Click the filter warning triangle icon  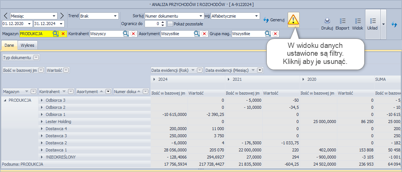pos(294,20)
